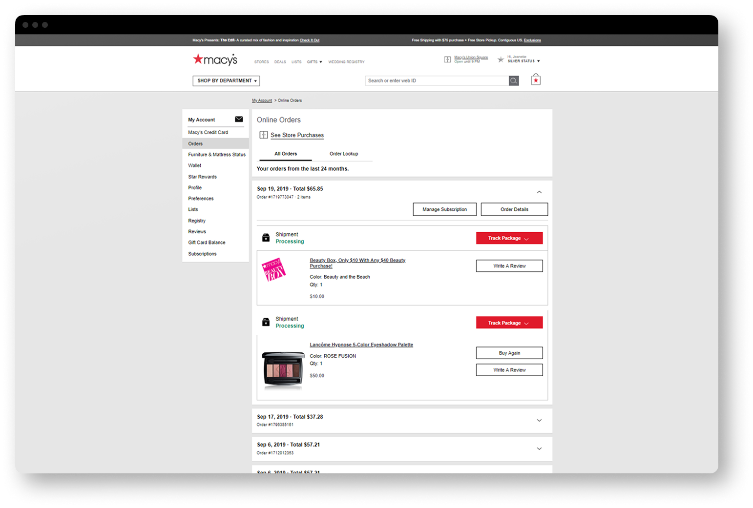Click the Macy's star logo

pos(215,60)
